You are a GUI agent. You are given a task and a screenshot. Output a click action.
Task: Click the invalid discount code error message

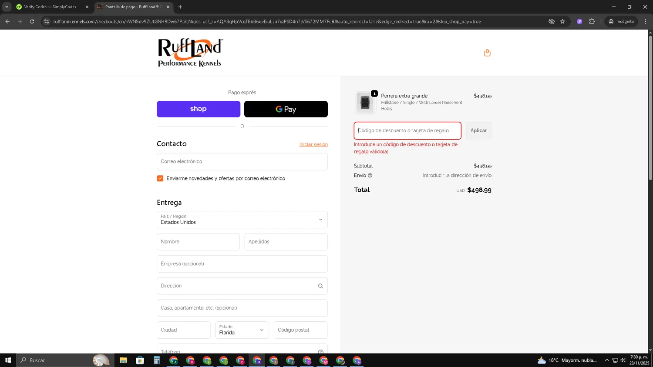[x=406, y=148]
